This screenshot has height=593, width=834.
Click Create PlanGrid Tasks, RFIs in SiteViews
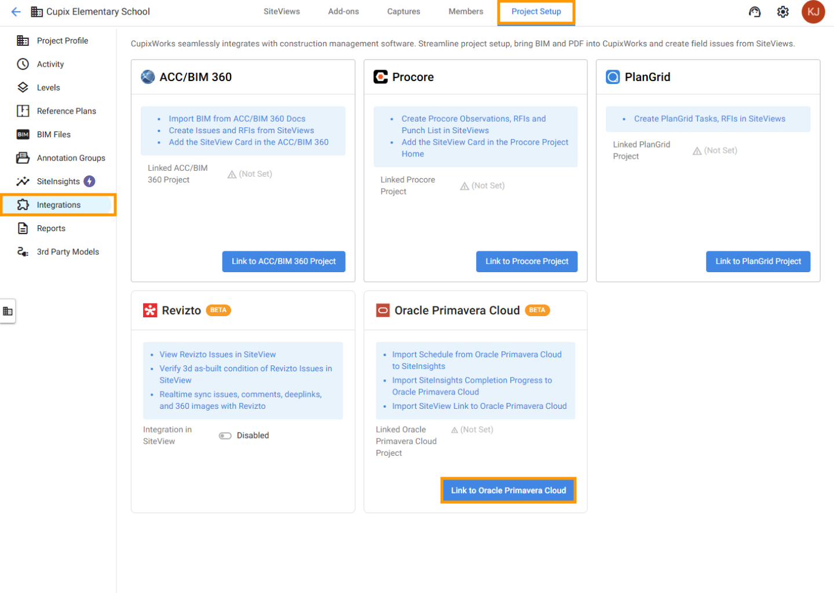click(x=709, y=119)
